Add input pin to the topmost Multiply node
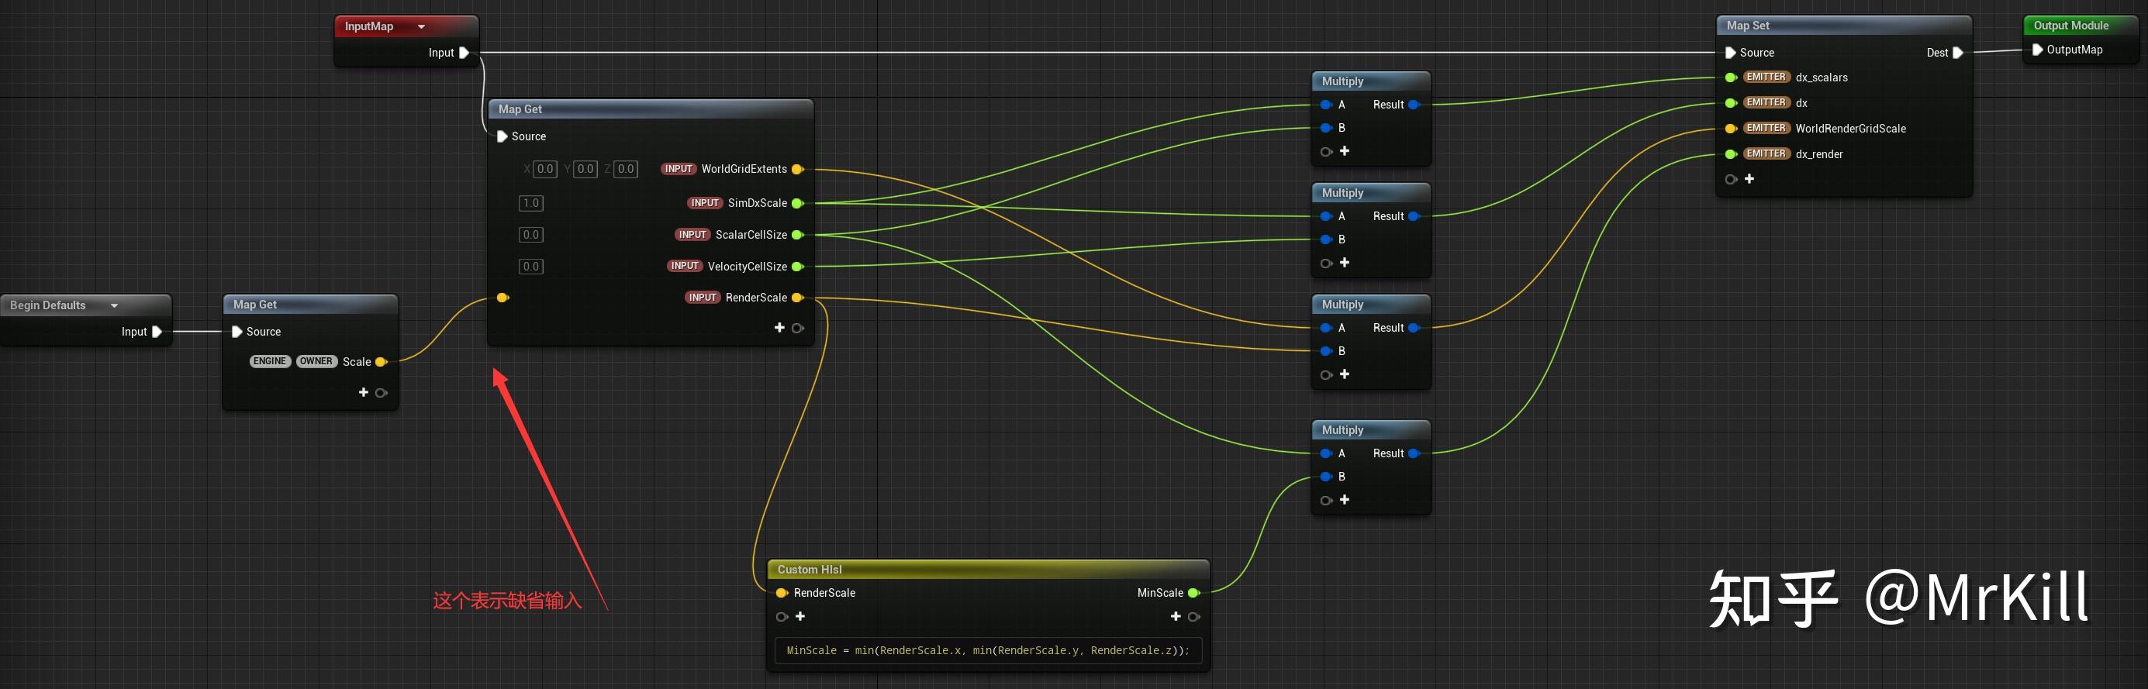Image resolution: width=2148 pixels, height=689 pixels. click(1344, 152)
